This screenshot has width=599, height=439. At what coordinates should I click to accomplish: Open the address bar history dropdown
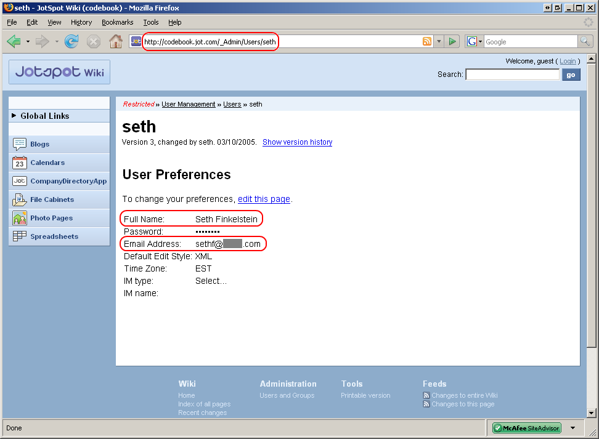coord(439,41)
